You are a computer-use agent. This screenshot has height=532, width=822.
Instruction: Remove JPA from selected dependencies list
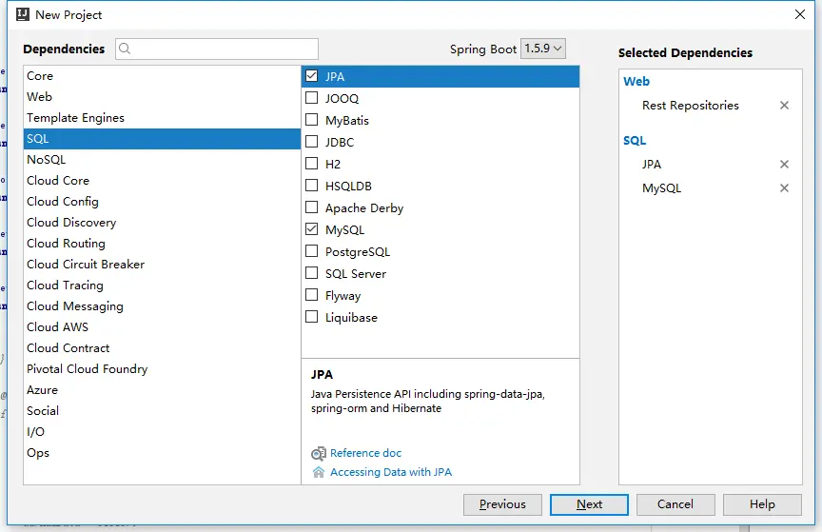(784, 165)
